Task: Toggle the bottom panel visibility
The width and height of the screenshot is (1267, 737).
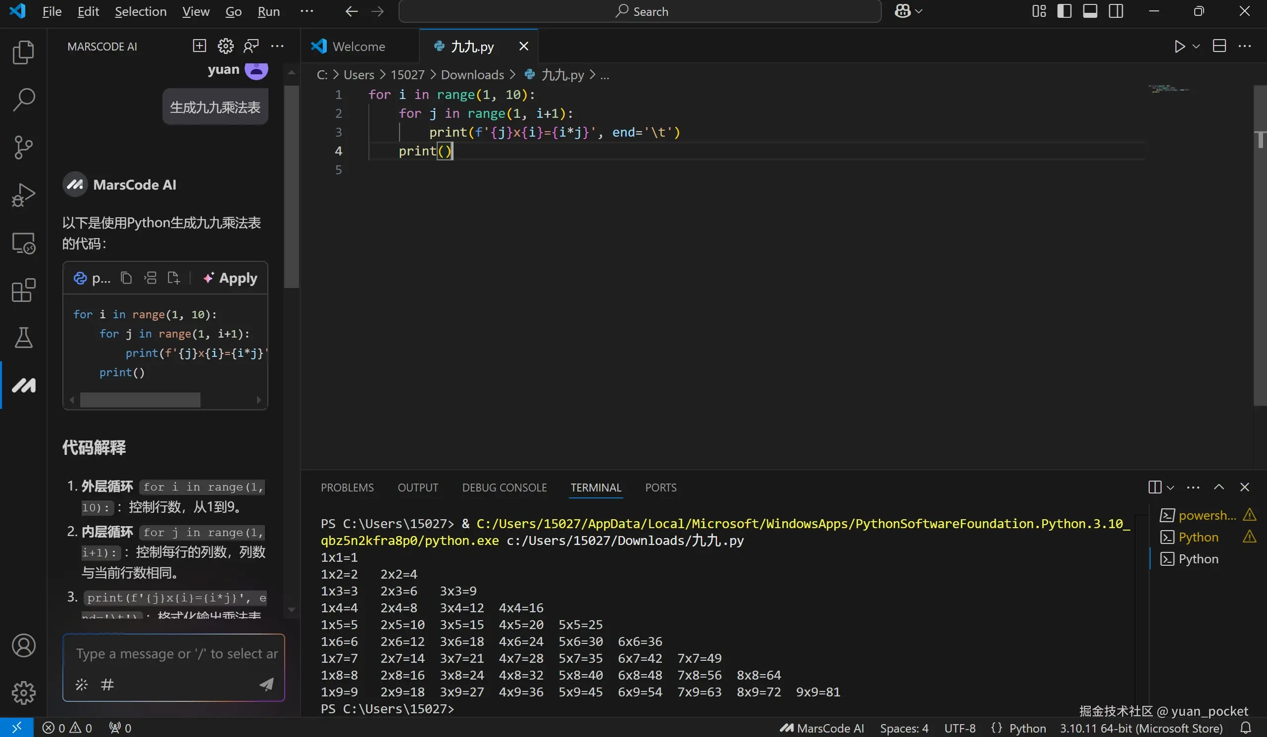Action: coord(1090,11)
